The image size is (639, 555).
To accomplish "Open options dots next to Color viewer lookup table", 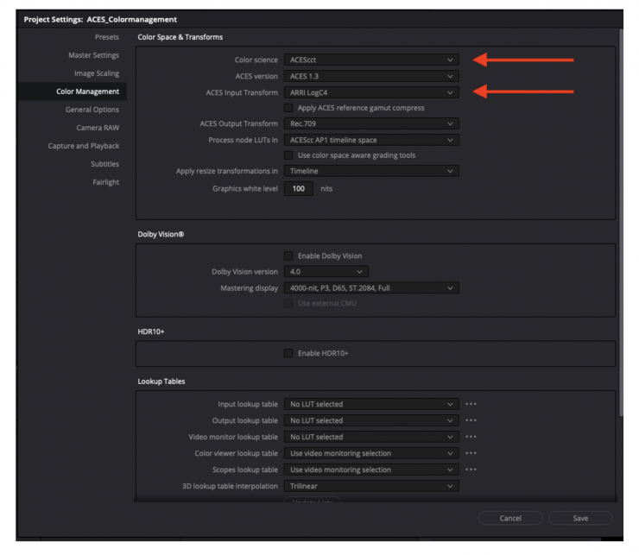I will (471, 453).
